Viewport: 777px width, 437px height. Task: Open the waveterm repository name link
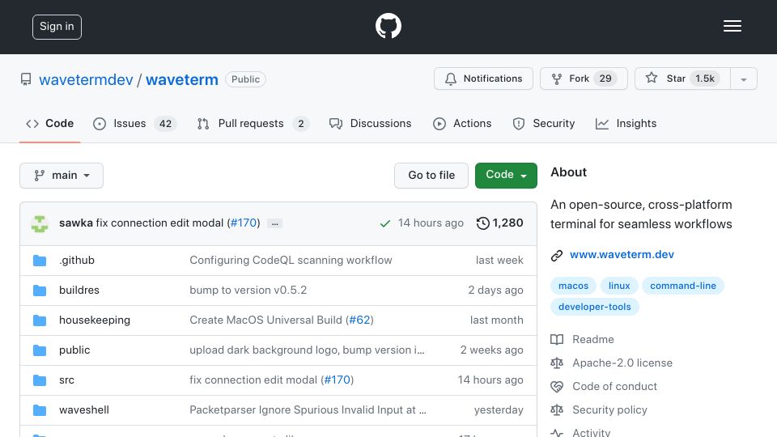(182, 80)
